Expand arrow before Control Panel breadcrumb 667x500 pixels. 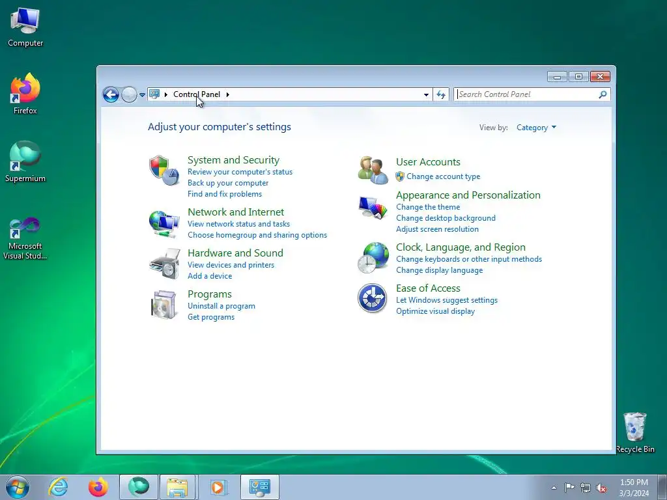pyautogui.click(x=166, y=94)
